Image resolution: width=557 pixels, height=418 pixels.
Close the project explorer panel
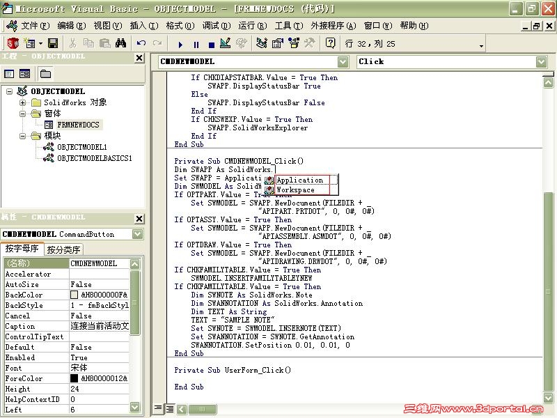tap(139, 58)
